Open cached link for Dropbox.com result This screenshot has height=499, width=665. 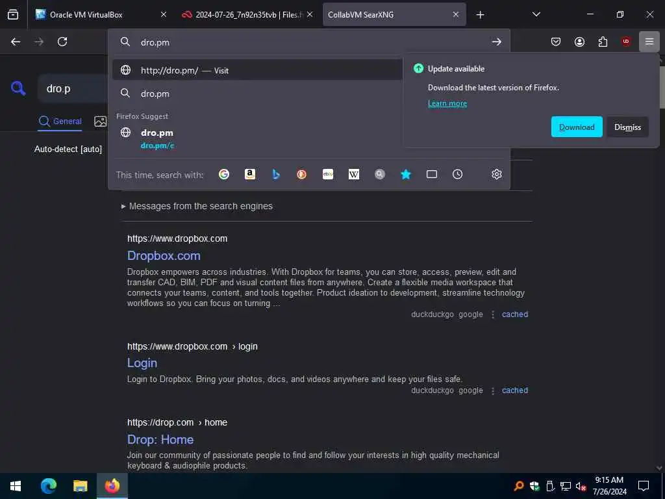(x=515, y=314)
